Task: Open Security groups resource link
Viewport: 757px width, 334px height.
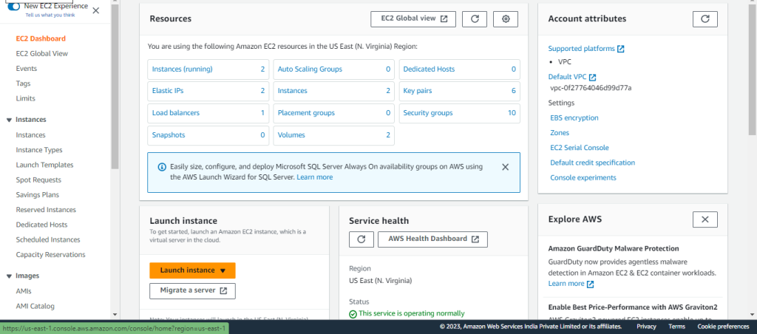Action: coord(428,113)
